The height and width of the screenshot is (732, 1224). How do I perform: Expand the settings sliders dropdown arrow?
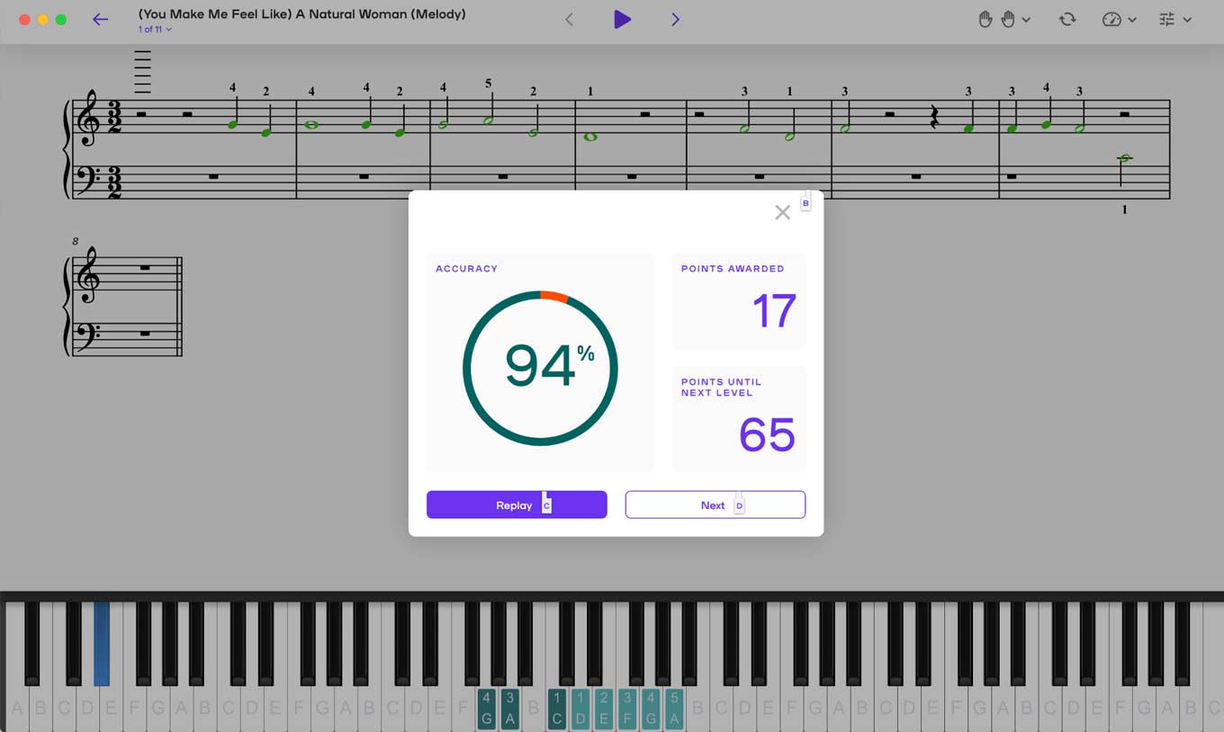(x=1187, y=20)
